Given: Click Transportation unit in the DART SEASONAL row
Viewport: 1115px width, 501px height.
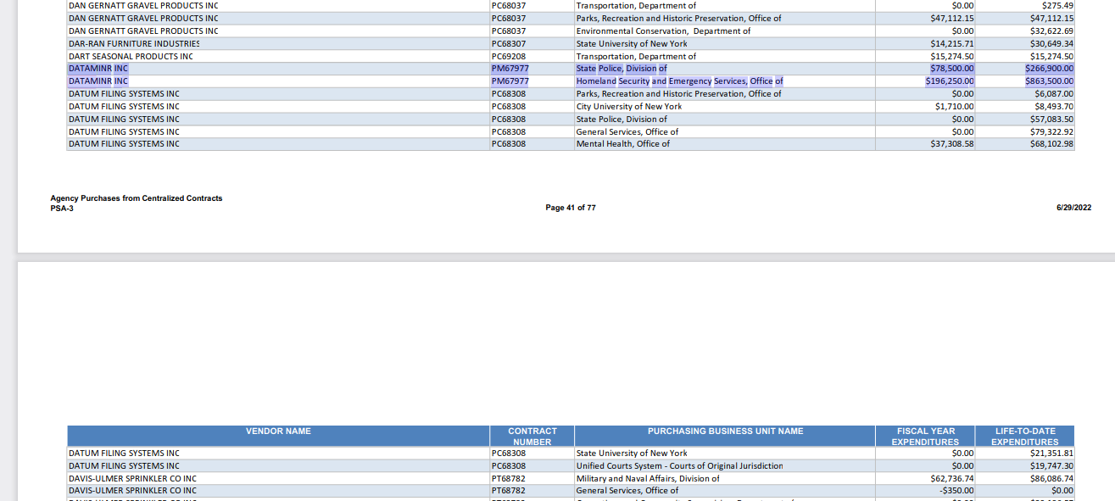Looking at the screenshot, I should [x=636, y=56].
